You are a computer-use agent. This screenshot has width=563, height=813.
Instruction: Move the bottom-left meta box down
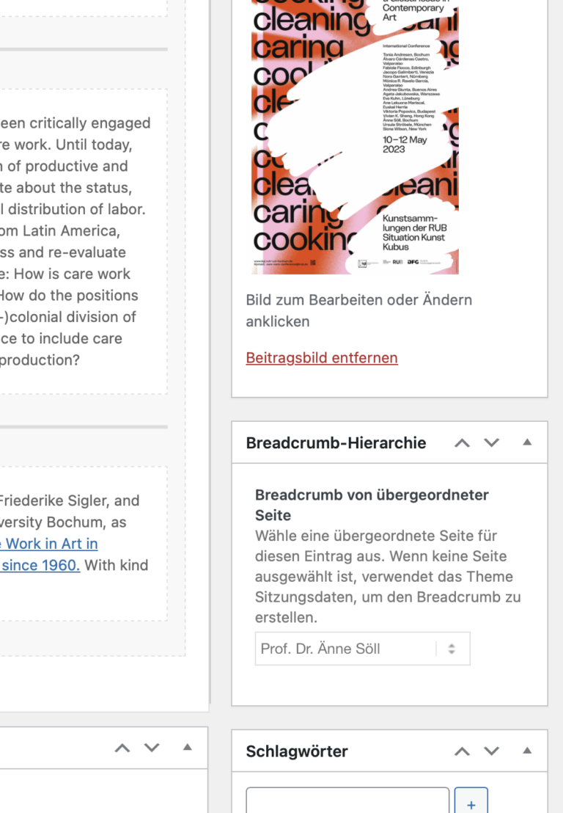[x=152, y=748]
